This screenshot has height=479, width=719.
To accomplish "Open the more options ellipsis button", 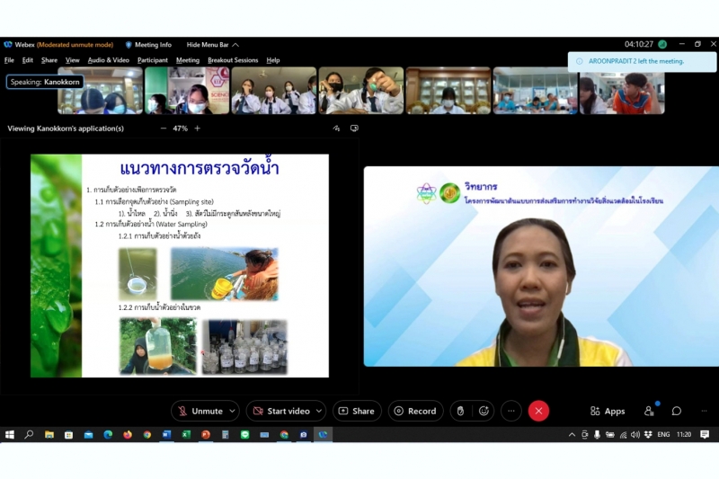I will (510, 411).
